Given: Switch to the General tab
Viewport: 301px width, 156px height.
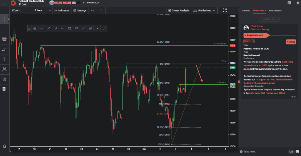Looking at the screenshot, I should [246, 11].
